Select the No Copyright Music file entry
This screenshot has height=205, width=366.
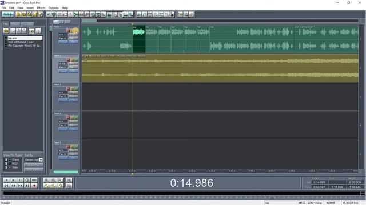pyautogui.click(x=24, y=46)
